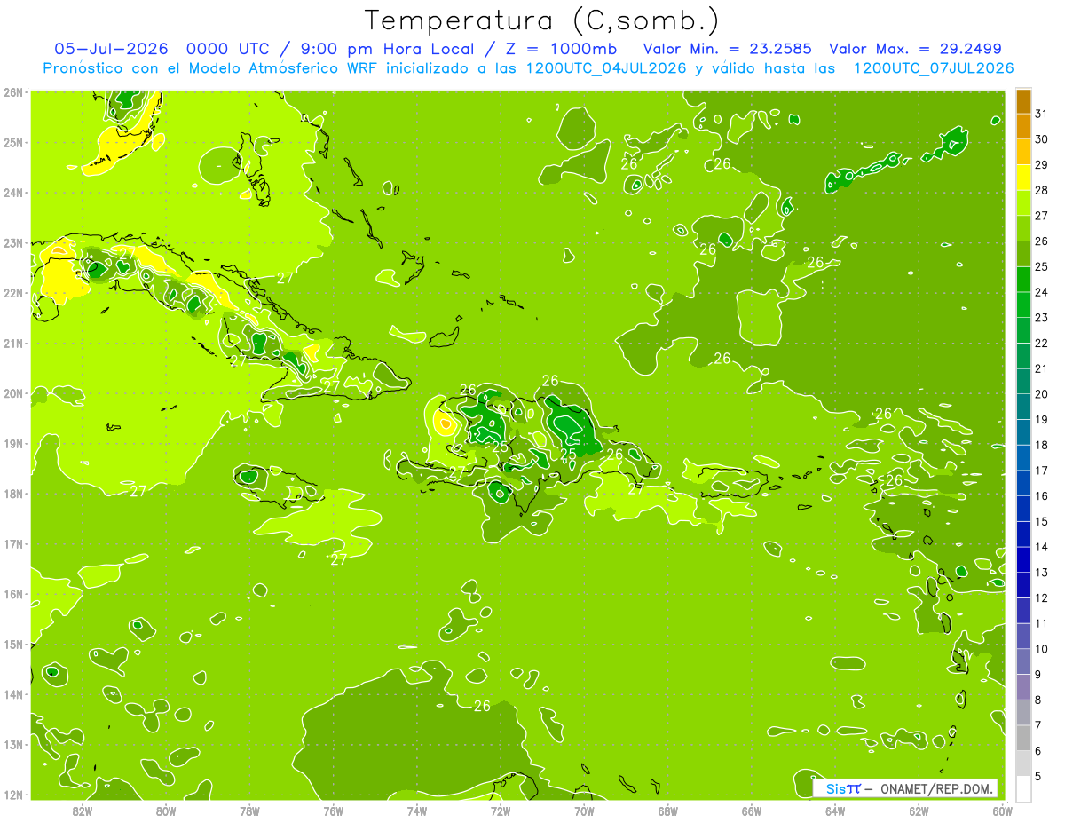
Task: Click the longitude label "72W"
Action: click(x=501, y=811)
